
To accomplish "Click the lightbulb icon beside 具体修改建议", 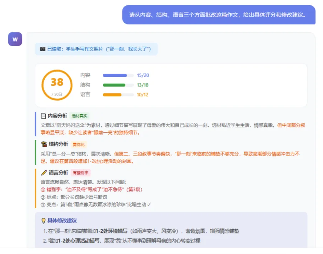I will coord(44,221).
